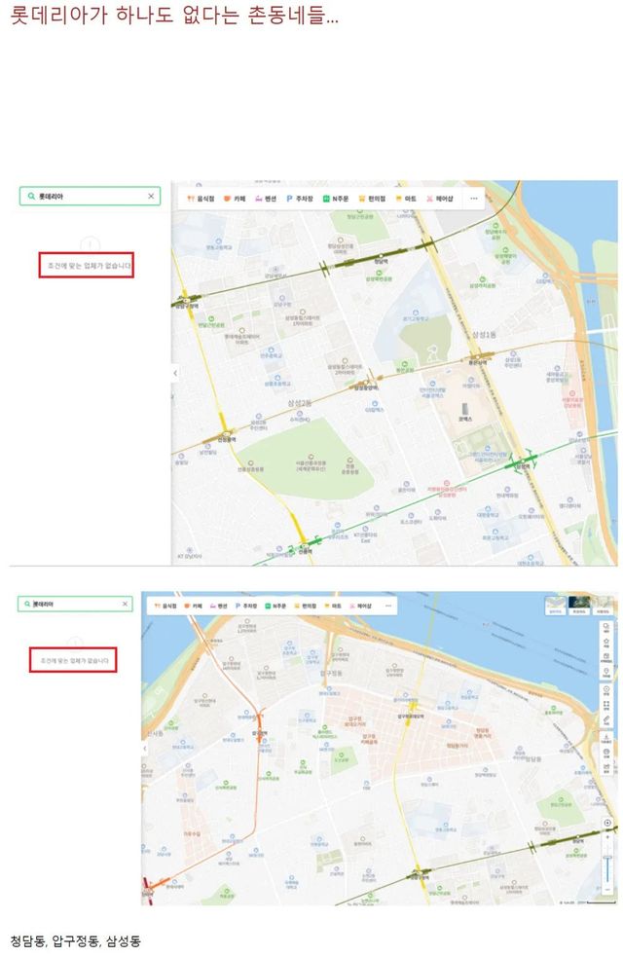
Task: Expand more categories (...) on the lower map
Action: [x=388, y=606]
